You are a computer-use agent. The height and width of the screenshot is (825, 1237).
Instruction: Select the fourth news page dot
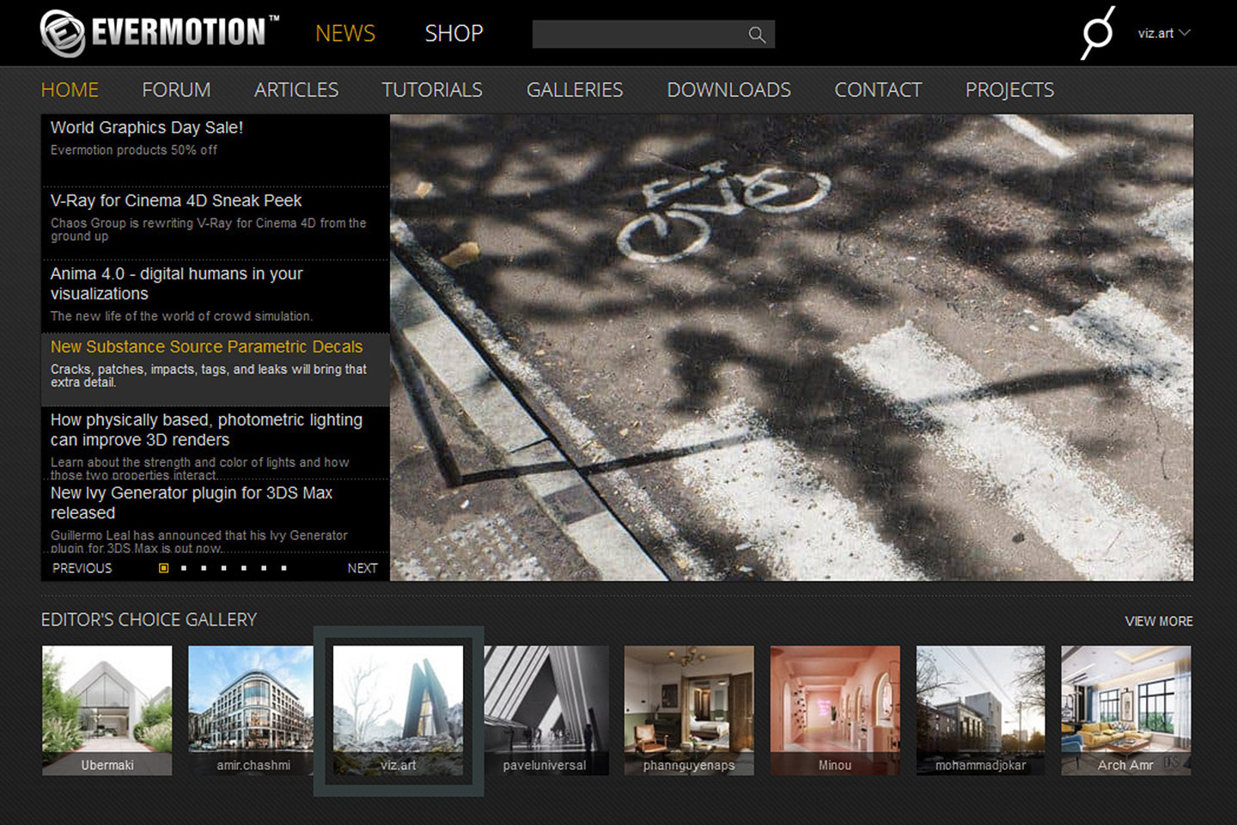(x=223, y=568)
